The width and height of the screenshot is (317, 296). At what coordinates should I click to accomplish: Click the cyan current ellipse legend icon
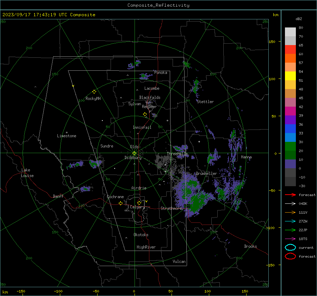[x=290, y=247]
